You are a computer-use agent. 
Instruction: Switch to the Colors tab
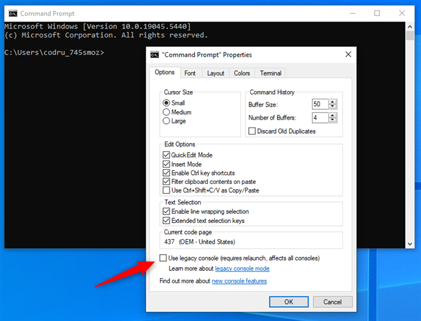[242, 73]
